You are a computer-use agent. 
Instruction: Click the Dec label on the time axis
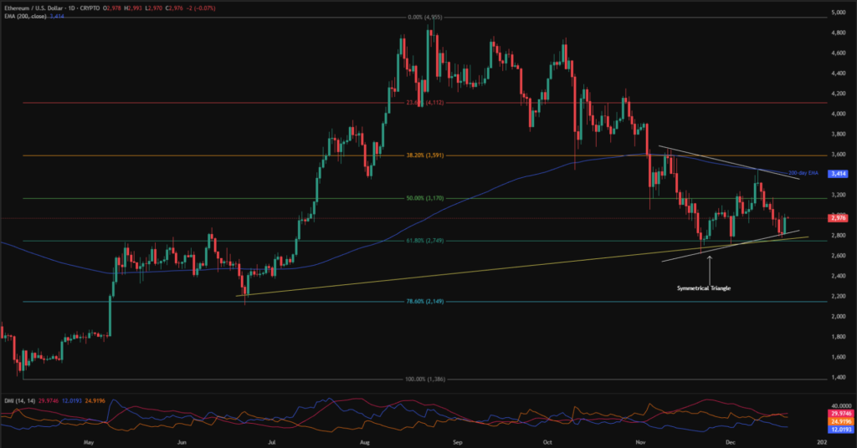click(x=731, y=442)
